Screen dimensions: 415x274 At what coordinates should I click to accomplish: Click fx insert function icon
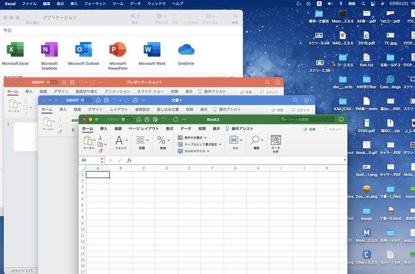tap(129, 160)
